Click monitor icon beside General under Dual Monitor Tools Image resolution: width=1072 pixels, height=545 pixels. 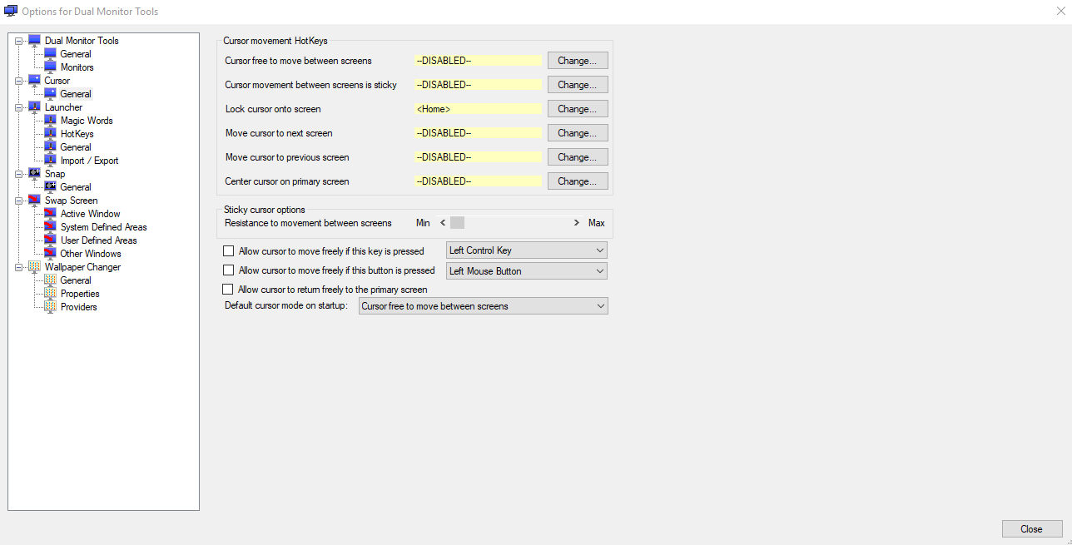tap(50, 54)
